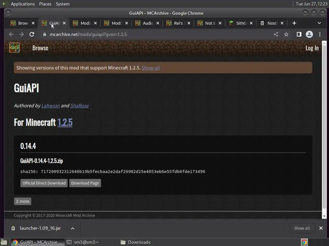Click the address bar URL

coord(88,34)
